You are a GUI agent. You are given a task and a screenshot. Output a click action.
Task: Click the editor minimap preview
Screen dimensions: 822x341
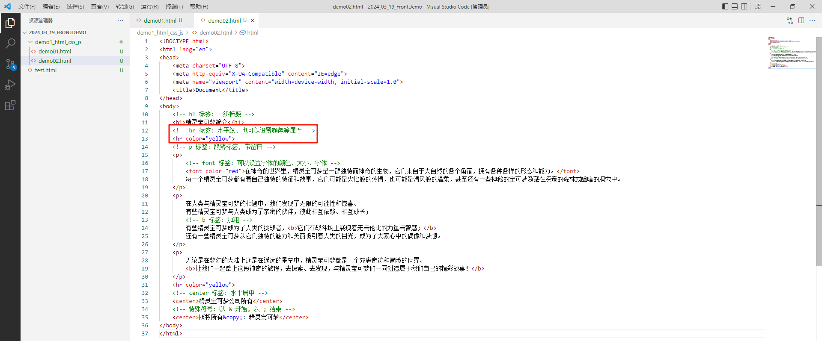pyautogui.click(x=791, y=53)
